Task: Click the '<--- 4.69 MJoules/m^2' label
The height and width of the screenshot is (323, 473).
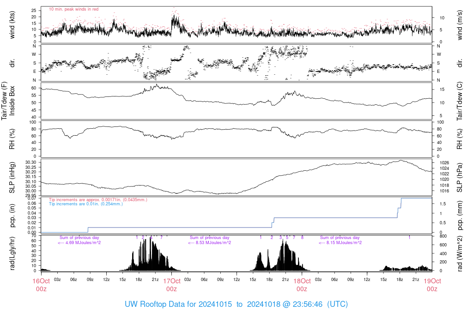Action: [x=79, y=243]
